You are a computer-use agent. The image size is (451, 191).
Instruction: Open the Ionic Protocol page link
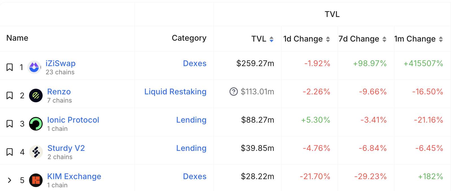pos(73,120)
